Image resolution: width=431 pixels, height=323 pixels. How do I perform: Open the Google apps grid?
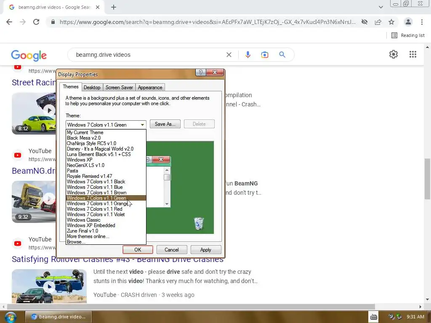(413, 54)
